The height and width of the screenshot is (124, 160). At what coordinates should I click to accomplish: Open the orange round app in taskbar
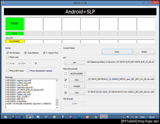pyautogui.click(x=55, y=117)
